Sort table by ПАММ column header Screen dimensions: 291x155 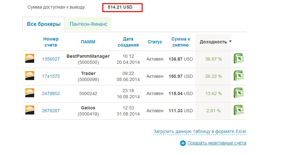(x=88, y=42)
